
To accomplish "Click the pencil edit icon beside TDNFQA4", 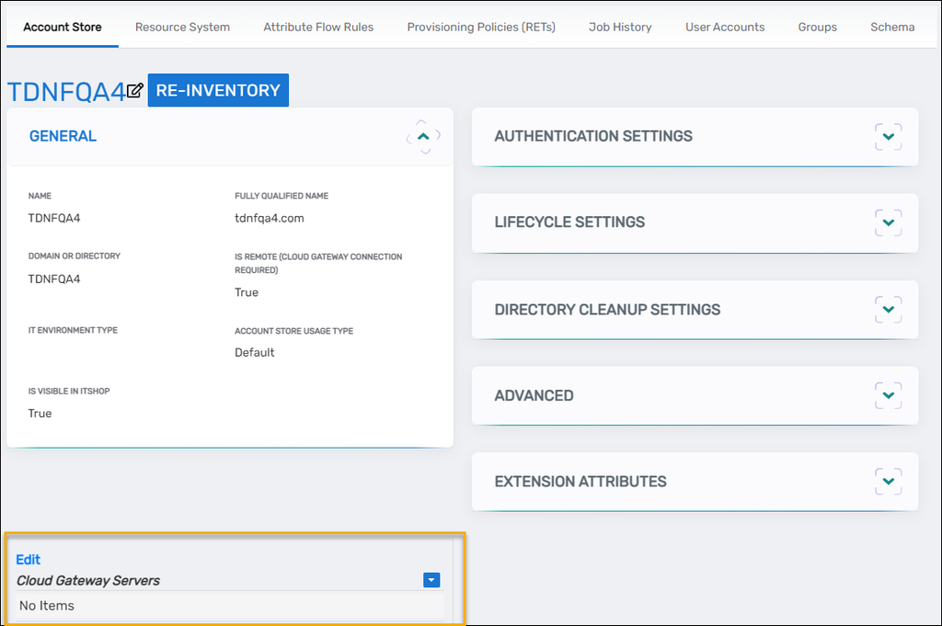I will [135, 90].
